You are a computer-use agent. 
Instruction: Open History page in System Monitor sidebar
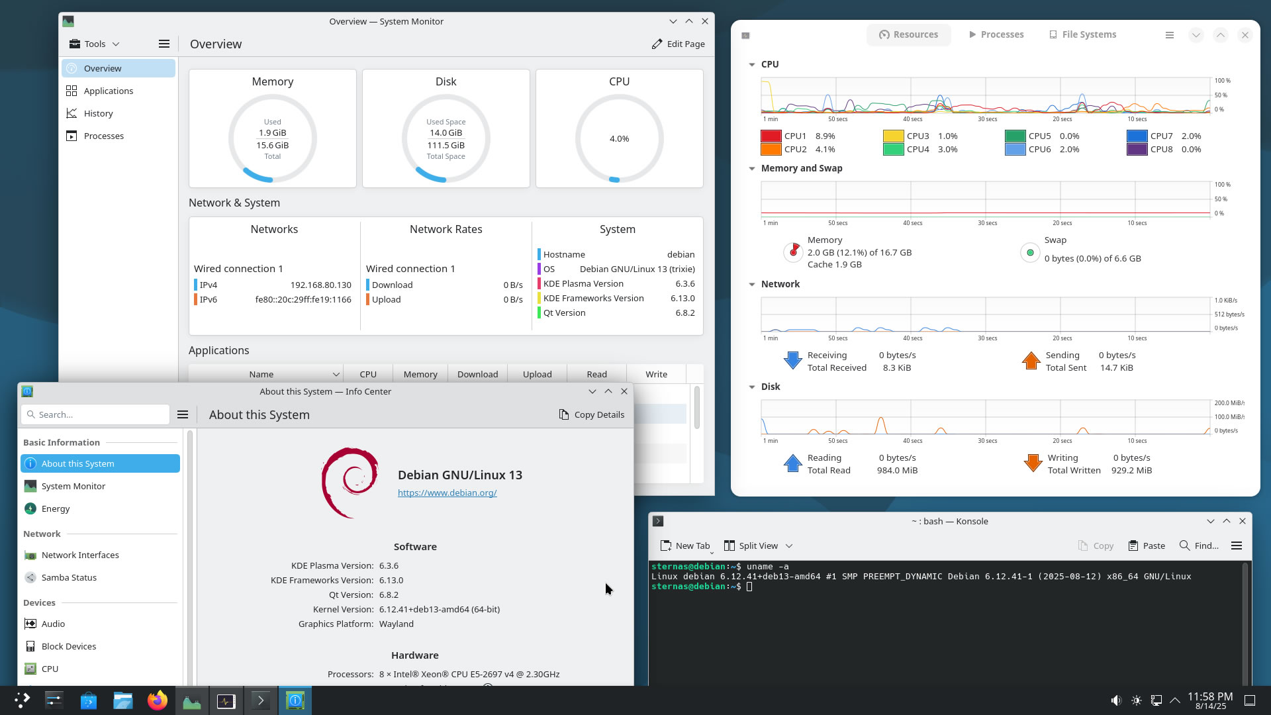pyautogui.click(x=118, y=113)
